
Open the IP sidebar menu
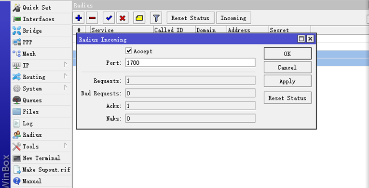point(41,65)
